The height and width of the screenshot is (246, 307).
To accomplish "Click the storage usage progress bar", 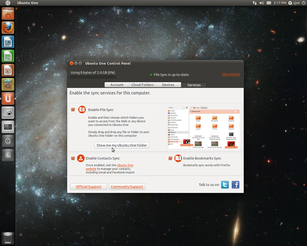I will pos(93,77).
